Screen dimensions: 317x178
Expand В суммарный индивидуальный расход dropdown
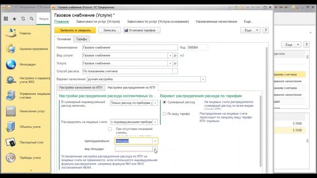155,103
